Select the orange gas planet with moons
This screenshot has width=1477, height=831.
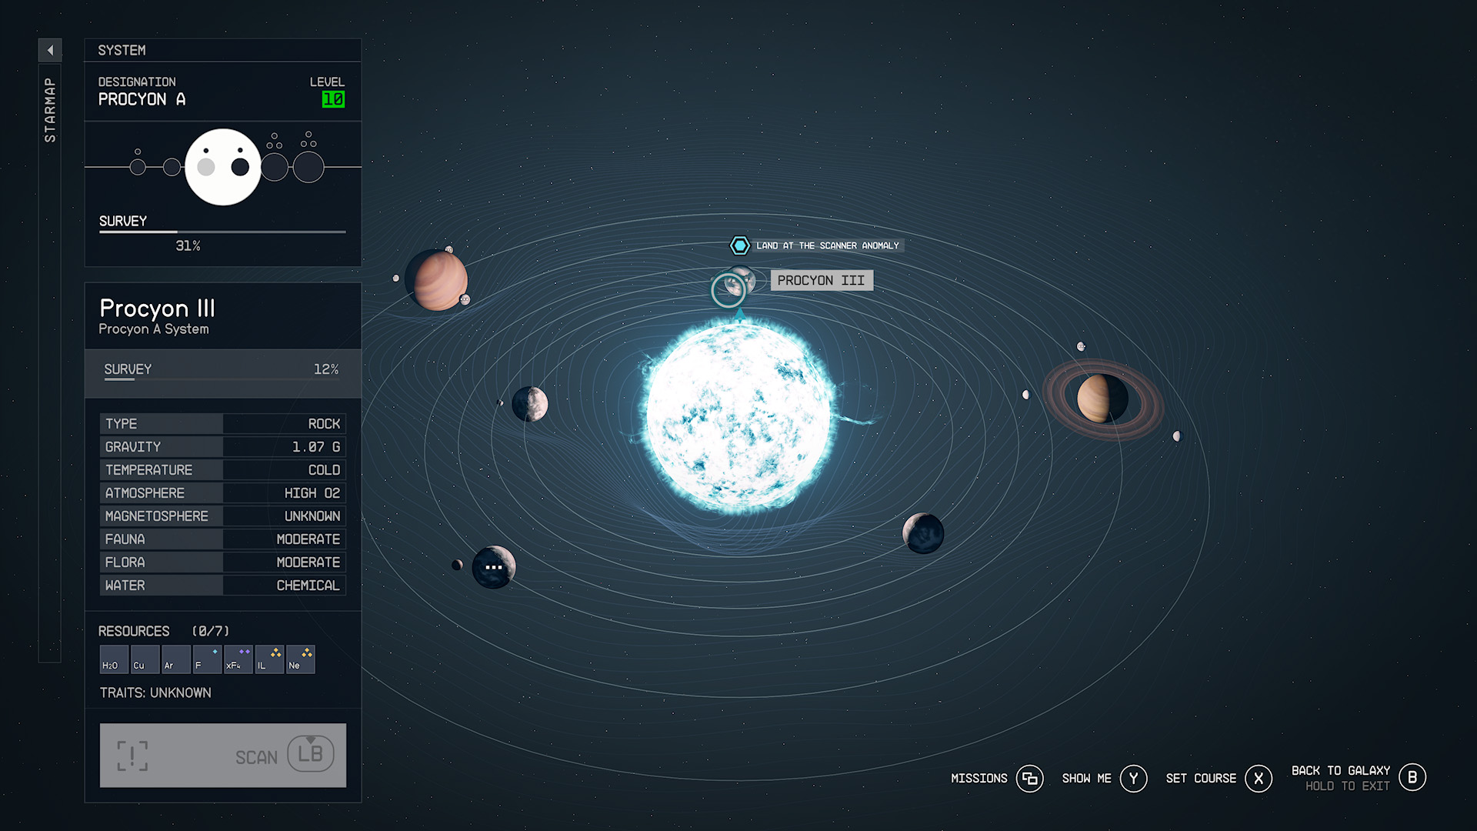coord(437,281)
